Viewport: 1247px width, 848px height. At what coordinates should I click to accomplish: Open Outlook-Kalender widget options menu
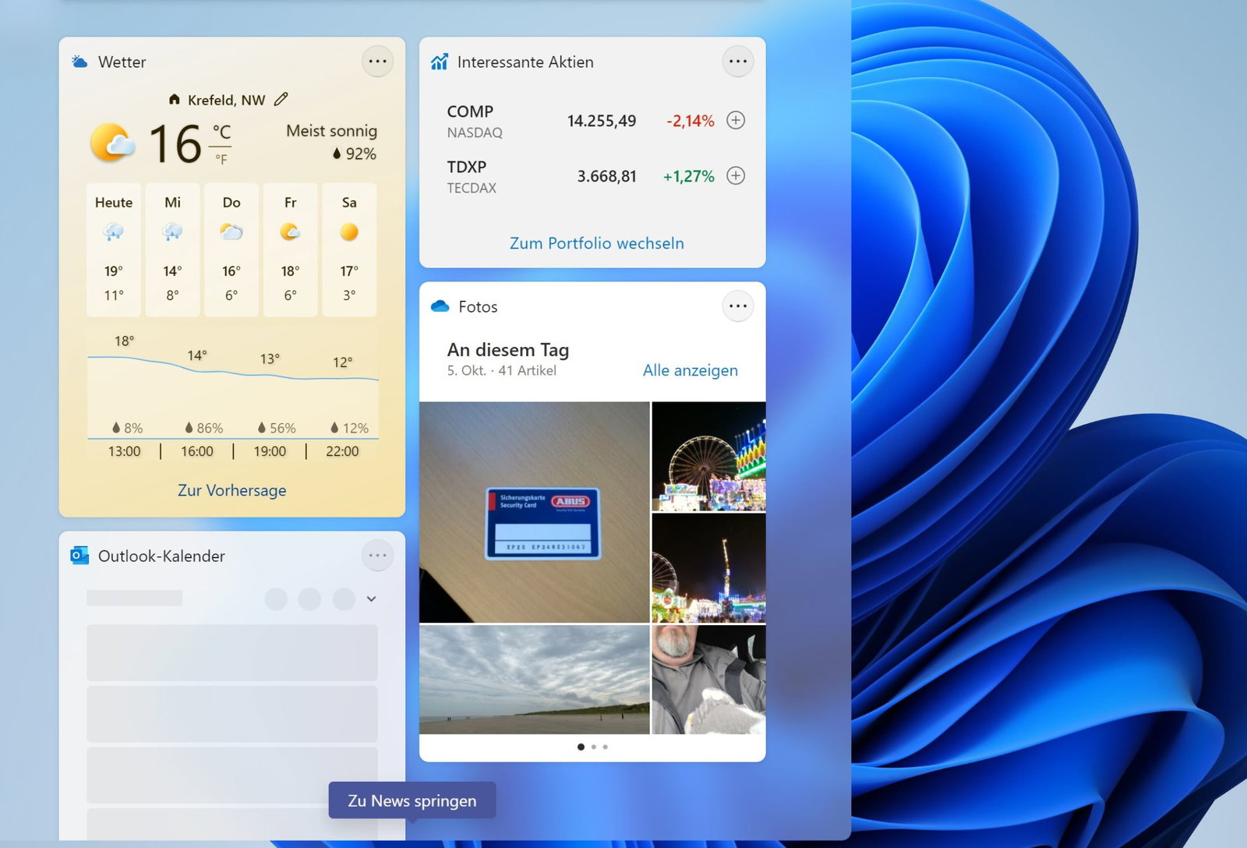click(x=377, y=556)
